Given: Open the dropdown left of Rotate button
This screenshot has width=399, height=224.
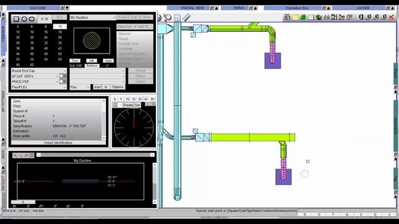Looking at the screenshot, I should pos(118,105).
